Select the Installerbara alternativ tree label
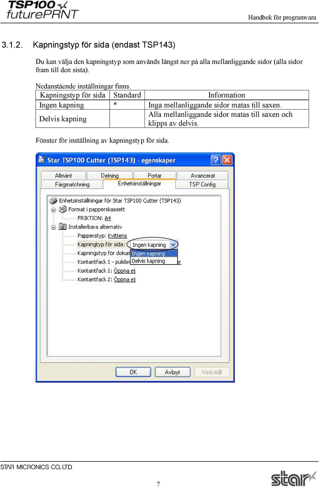This screenshot has height=487, width=319. (95, 227)
